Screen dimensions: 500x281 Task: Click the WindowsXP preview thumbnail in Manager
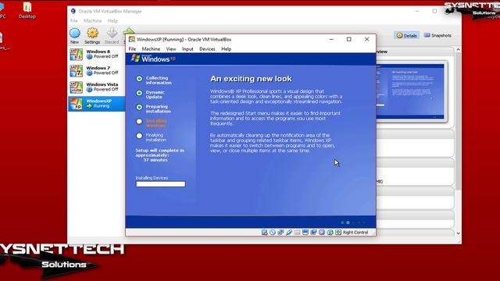[410, 92]
